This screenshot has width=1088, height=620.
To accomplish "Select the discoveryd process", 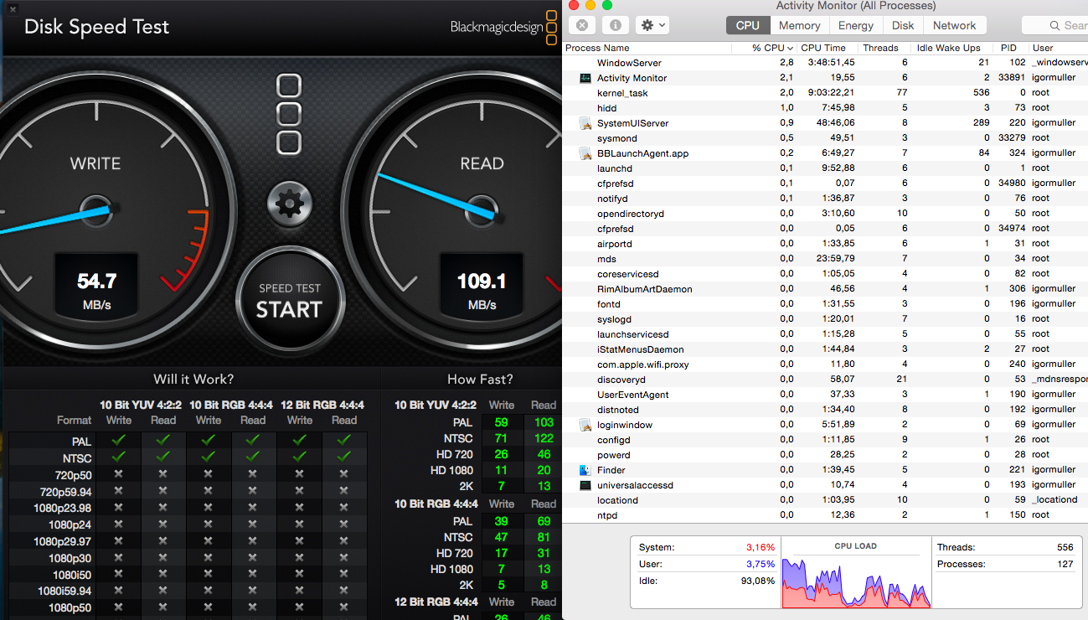I will [825, 380].
